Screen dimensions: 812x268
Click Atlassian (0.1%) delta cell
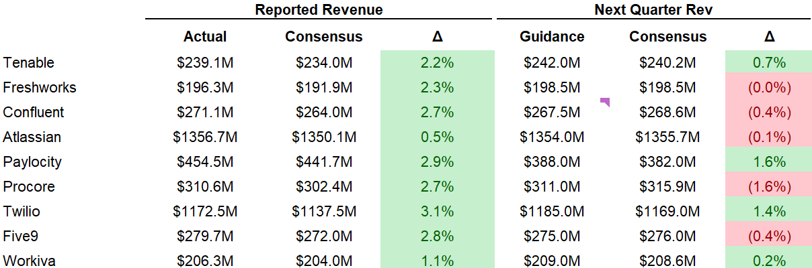pos(769,137)
